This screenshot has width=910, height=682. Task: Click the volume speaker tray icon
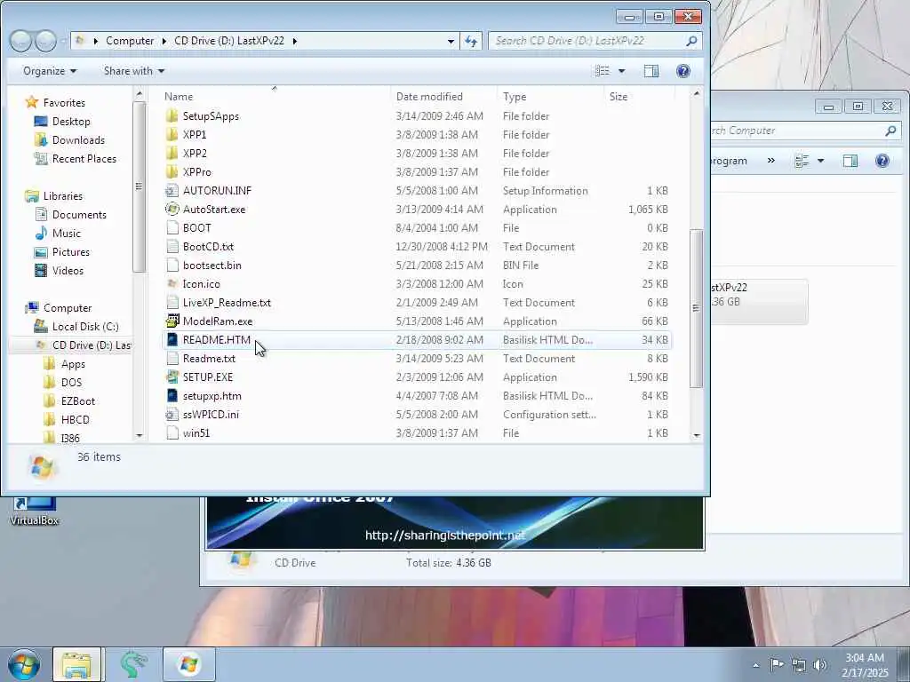(820, 664)
